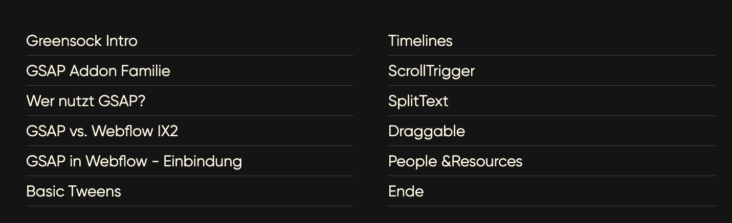732x223 pixels.
Task: Select the Basic Tweens chapter
Action: (189, 191)
